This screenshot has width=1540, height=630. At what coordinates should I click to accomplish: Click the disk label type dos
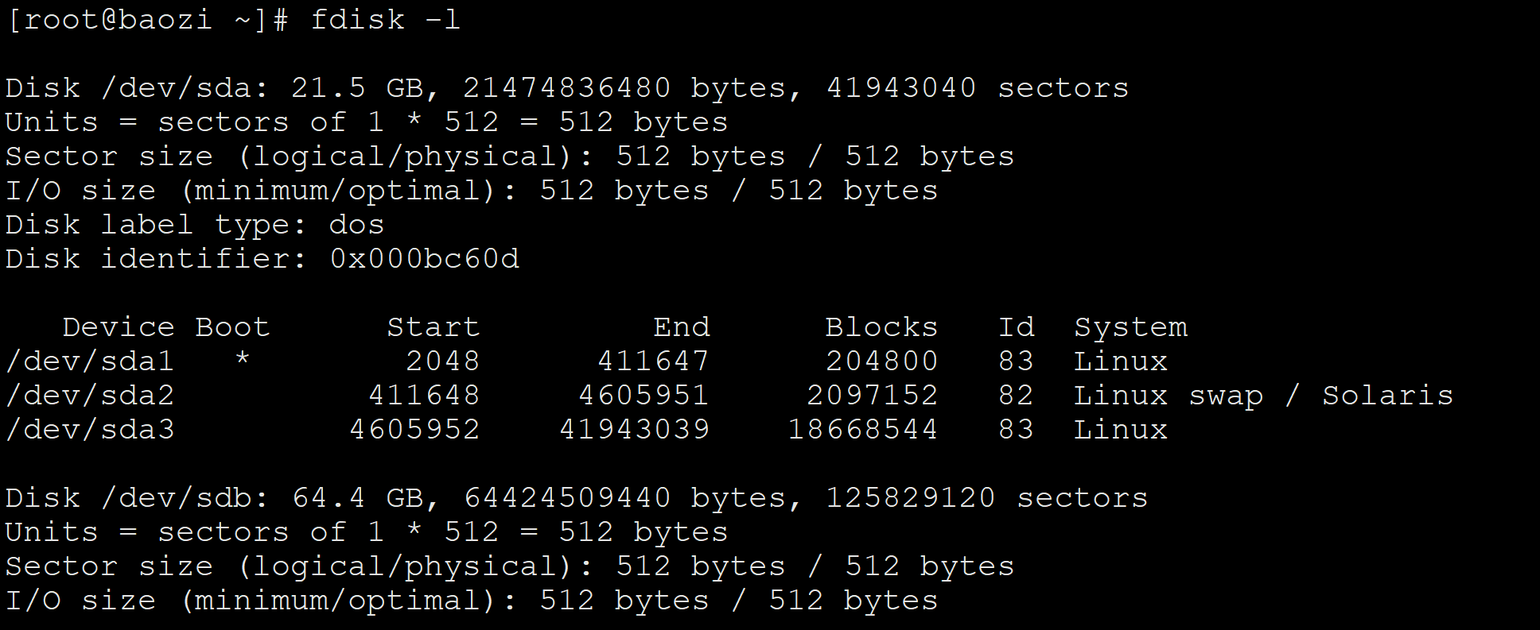[356, 225]
